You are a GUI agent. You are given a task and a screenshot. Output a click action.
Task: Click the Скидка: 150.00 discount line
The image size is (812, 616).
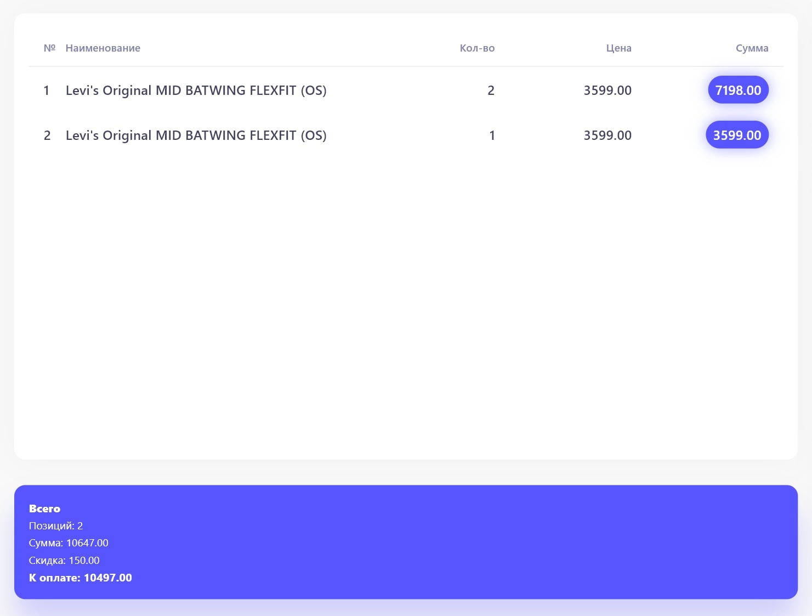point(64,561)
